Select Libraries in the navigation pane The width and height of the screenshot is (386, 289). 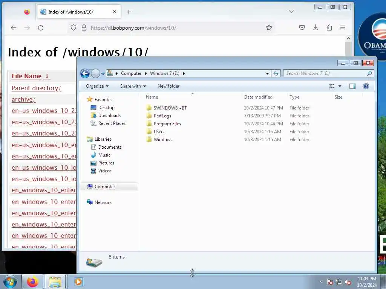(x=103, y=139)
